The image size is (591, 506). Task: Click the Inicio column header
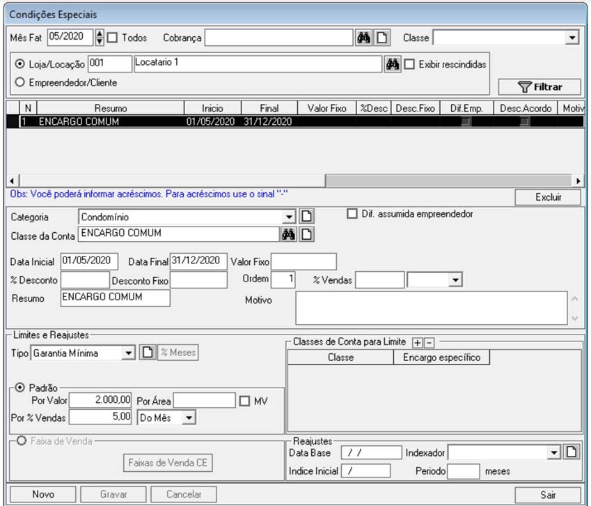point(212,108)
